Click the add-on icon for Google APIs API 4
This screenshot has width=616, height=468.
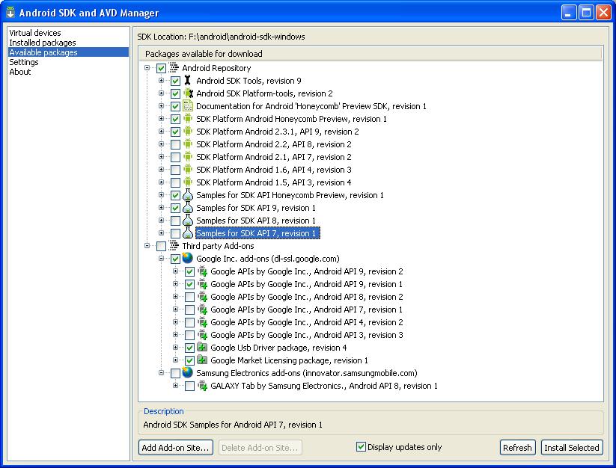coord(202,322)
